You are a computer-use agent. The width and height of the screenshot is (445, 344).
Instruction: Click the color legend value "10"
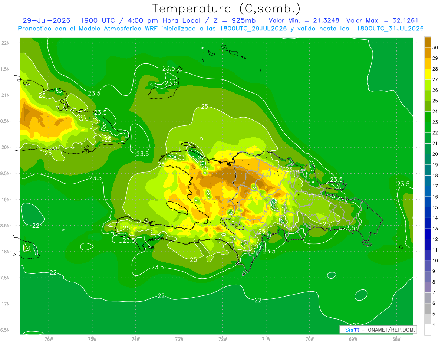click(435, 261)
